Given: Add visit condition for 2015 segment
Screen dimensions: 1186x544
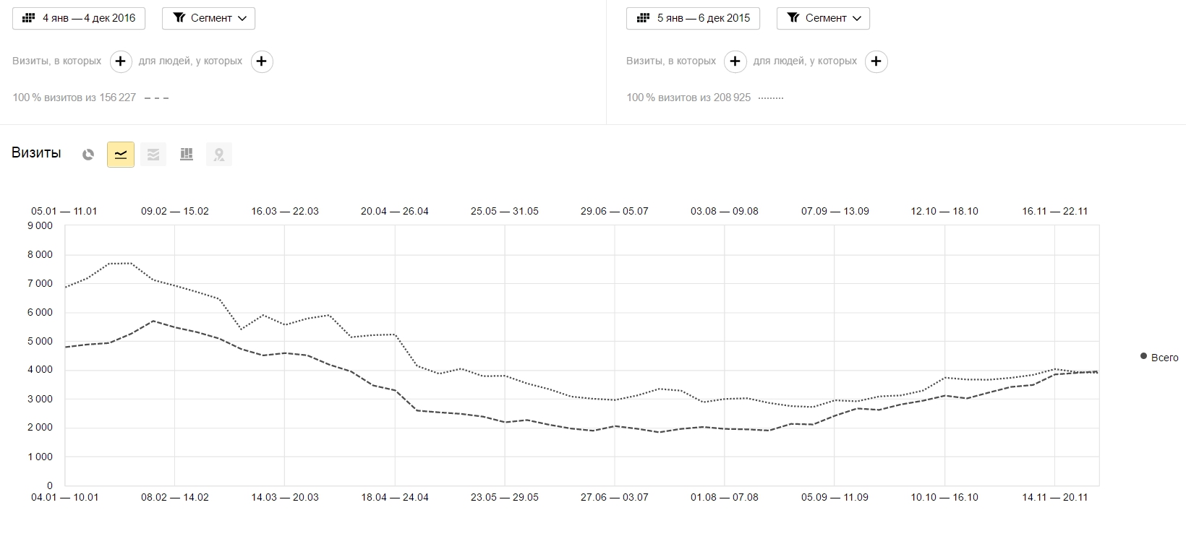Looking at the screenshot, I should tap(735, 61).
